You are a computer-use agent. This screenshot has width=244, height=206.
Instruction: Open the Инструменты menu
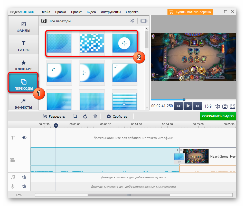pyautogui.click(x=111, y=12)
